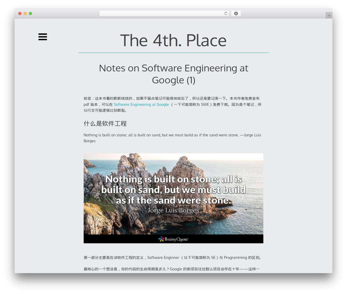Click the 什么是软件工程 heading
Viewport: 347px width, 294px height.
click(x=105, y=124)
